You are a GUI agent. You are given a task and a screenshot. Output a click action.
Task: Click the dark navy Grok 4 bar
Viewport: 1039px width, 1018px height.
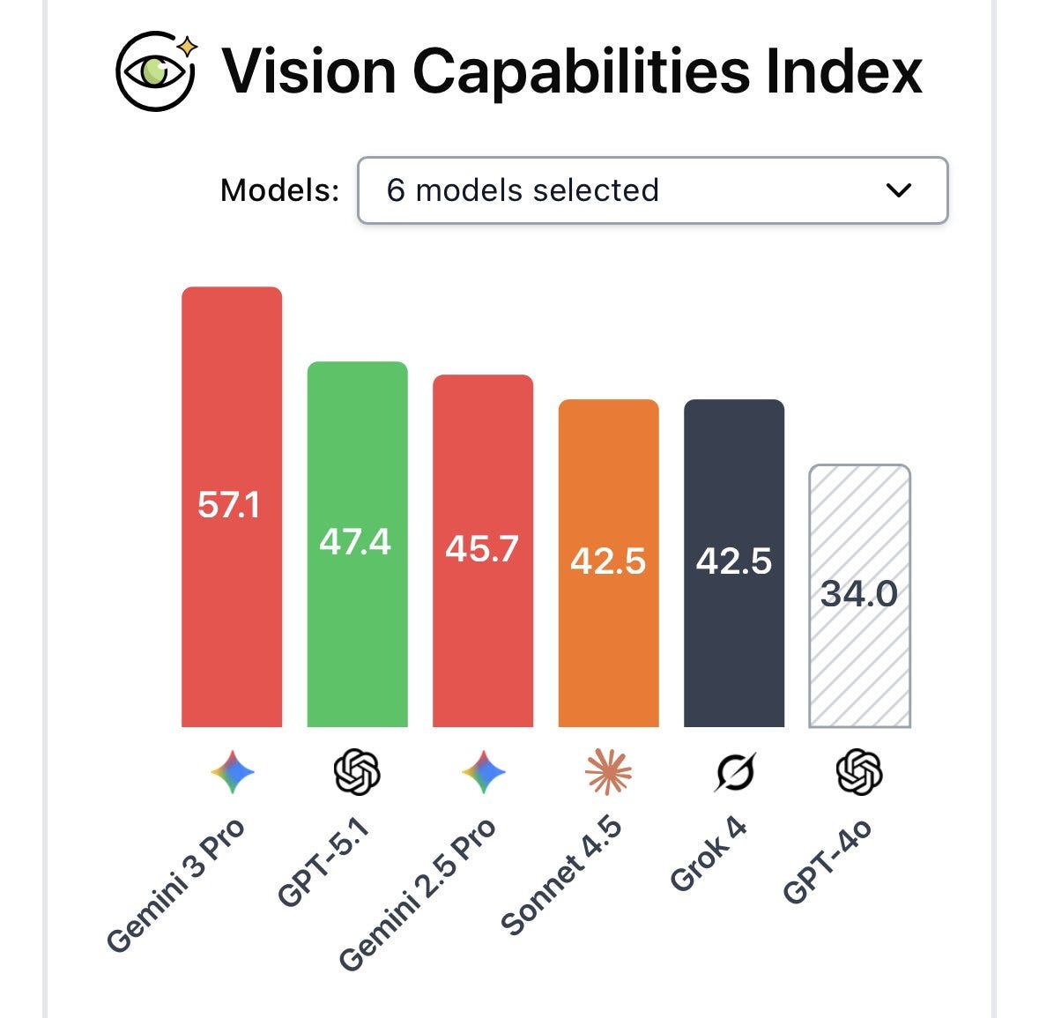pos(734,563)
